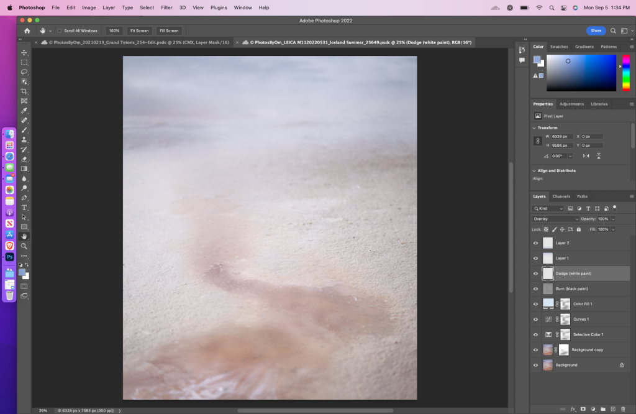Screen dimensions: 636x414
Task: Activate the Eyedropper tool
Action: [x=24, y=111]
